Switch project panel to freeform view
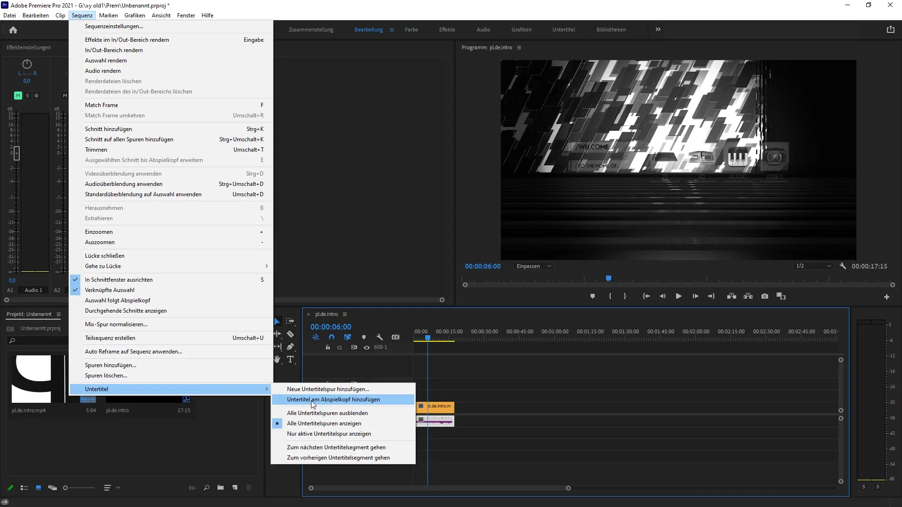Viewport: 902px width, 507px height. coord(53,488)
